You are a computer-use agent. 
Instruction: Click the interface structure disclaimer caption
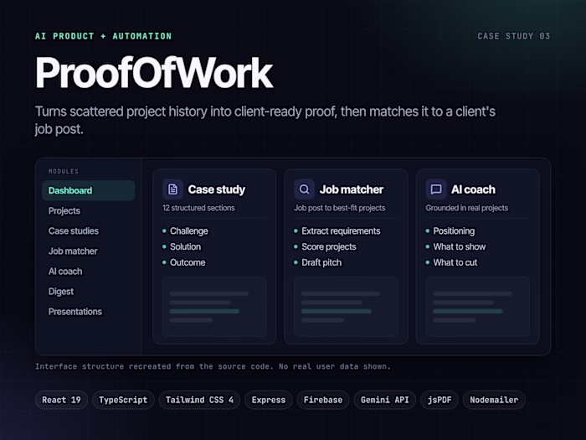click(213, 366)
